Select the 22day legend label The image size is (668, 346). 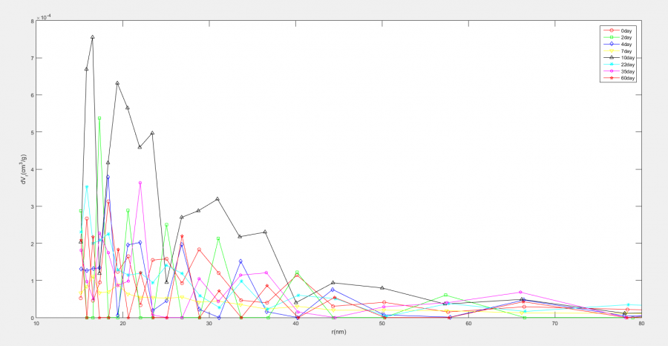627,65
